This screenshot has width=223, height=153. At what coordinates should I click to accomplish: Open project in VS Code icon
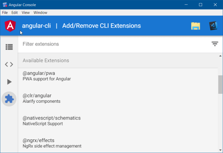[x=213, y=26]
